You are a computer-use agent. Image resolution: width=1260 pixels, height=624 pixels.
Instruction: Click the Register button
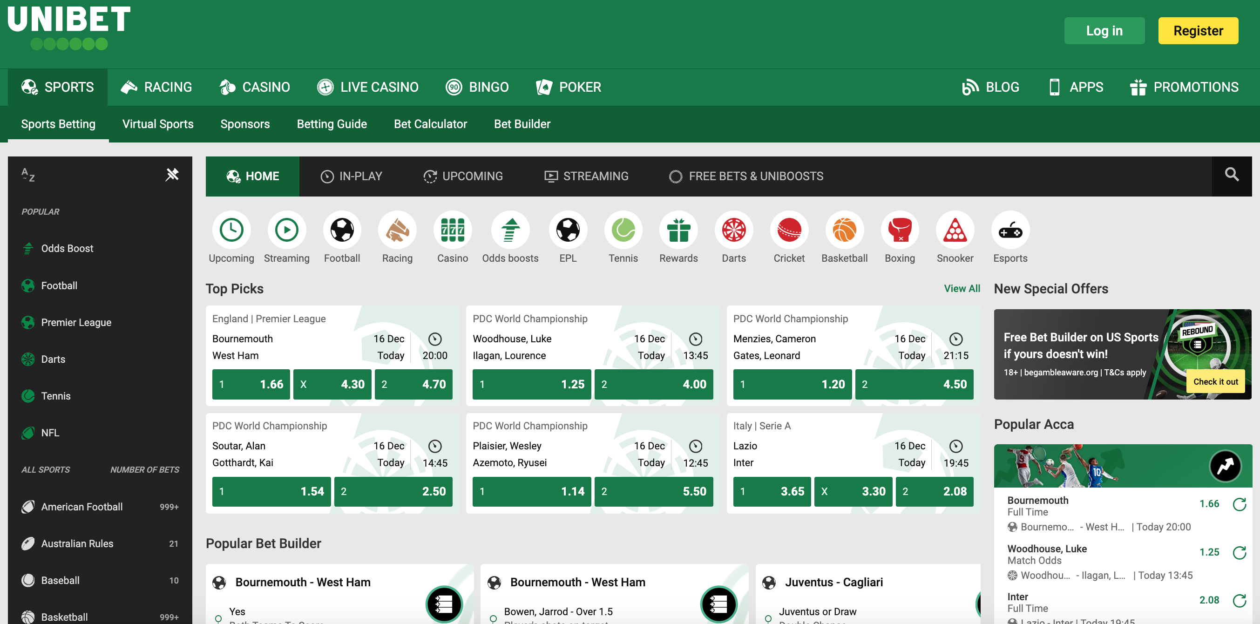[1198, 30]
